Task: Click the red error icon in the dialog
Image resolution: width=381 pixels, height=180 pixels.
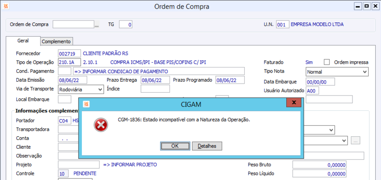Action: [101, 125]
